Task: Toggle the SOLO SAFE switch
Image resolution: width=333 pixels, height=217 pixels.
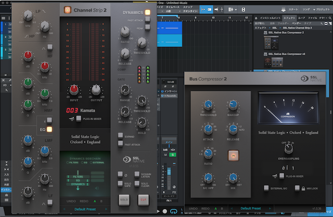Action: pyautogui.click(x=120, y=184)
